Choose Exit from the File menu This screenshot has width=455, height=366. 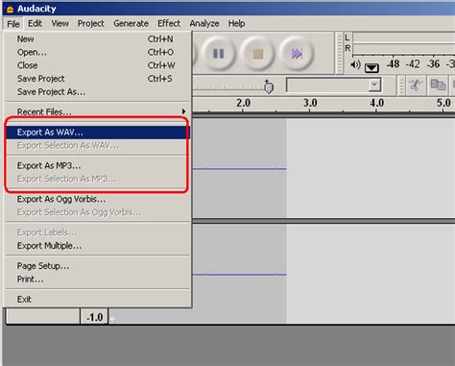coord(98,300)
